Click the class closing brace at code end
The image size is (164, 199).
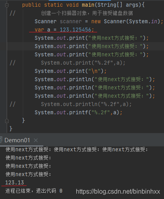pyautogui.click(x=11, y=128)
